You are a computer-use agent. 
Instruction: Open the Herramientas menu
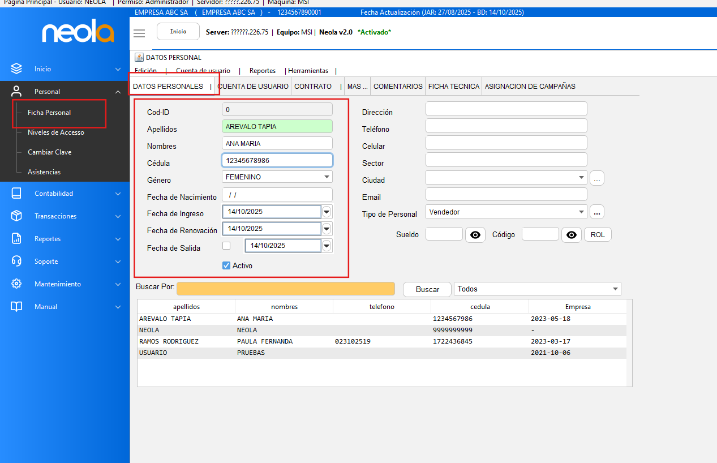click(308, 71)
